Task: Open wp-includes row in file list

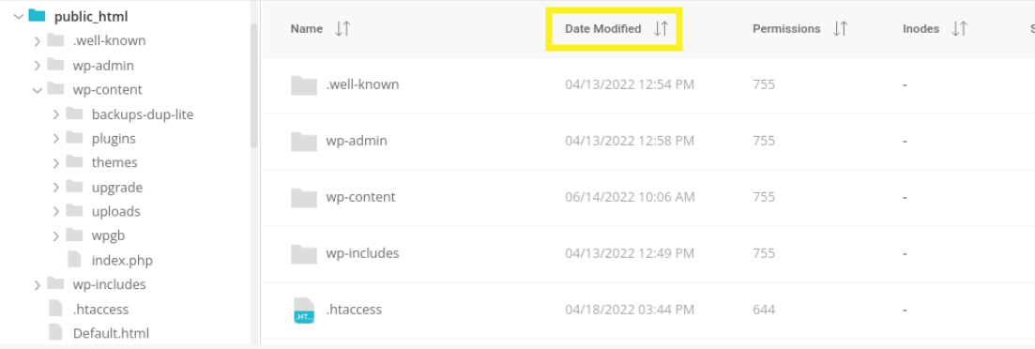Action: point(648,254)
